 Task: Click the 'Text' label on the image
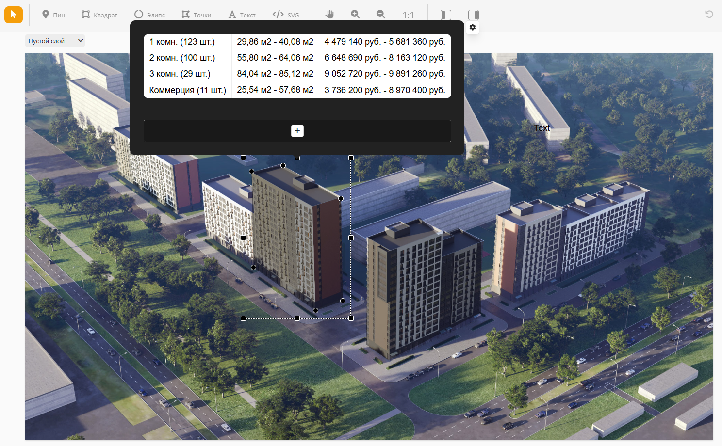pyautogui.click(x=542, y=128)
